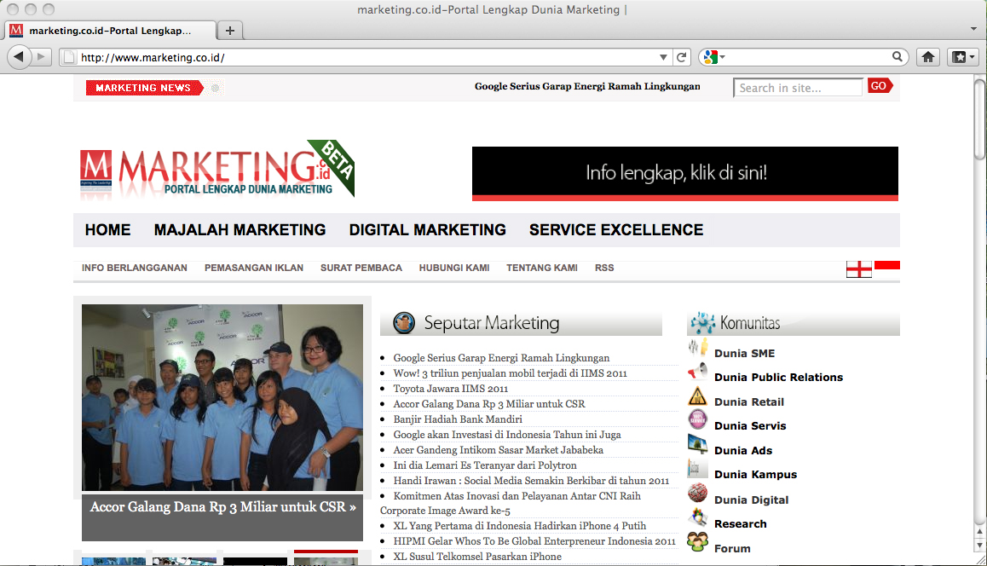This screenshot has width=987, height=566.
Task: Click the MARKETING NEWS red label
Action: click(x=144, y=88)
